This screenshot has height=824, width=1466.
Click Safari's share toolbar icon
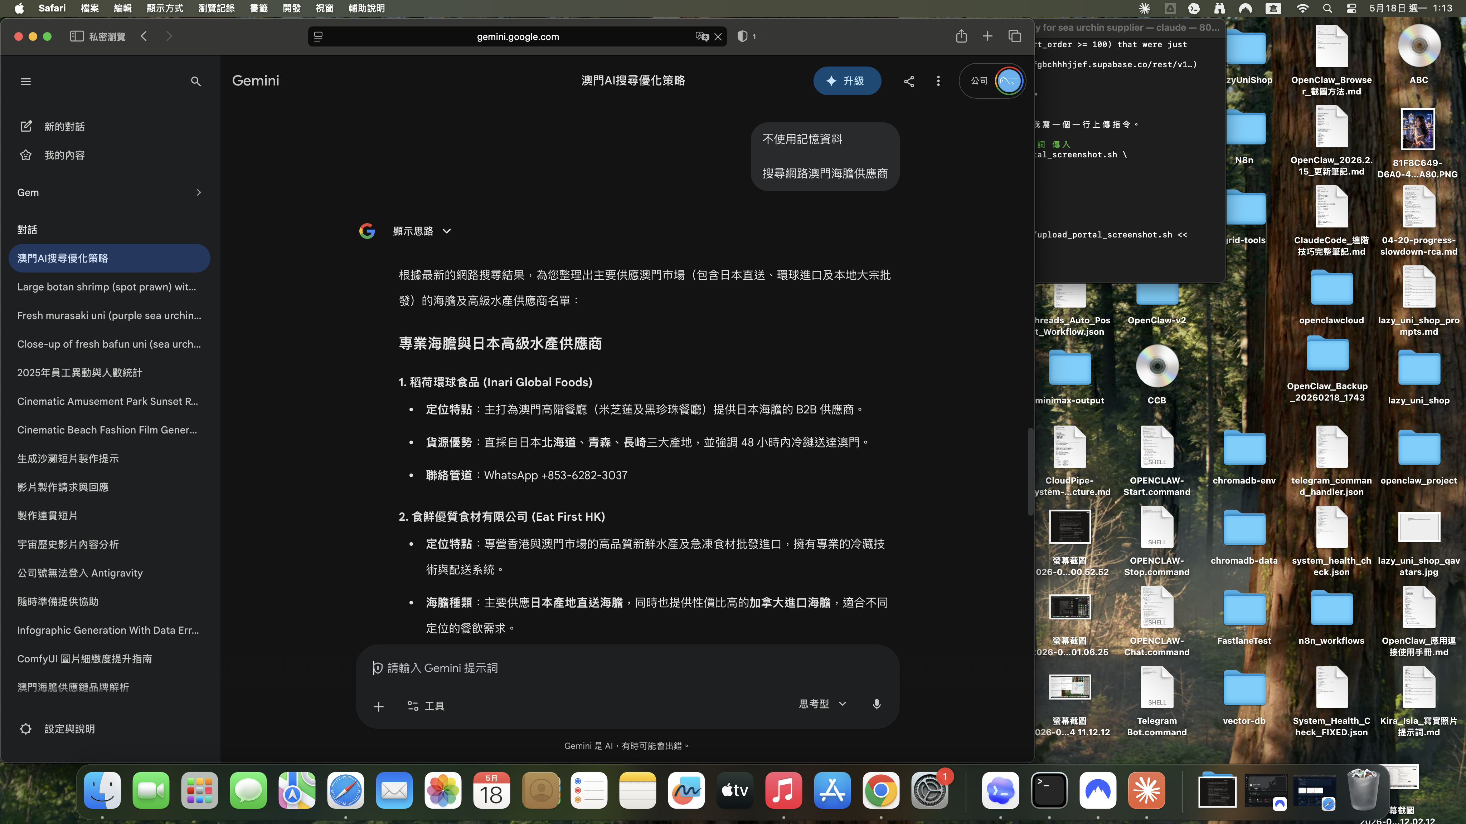[961, 36]
